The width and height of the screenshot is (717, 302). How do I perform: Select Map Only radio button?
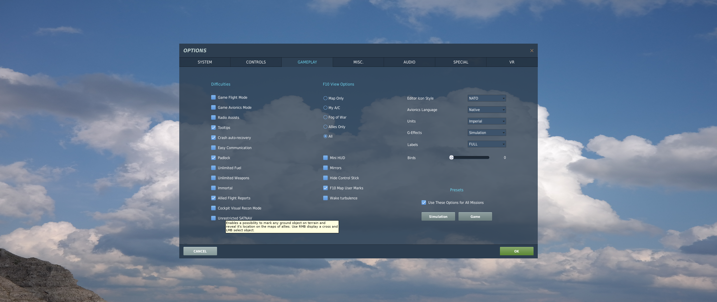(x=325, y=98)
